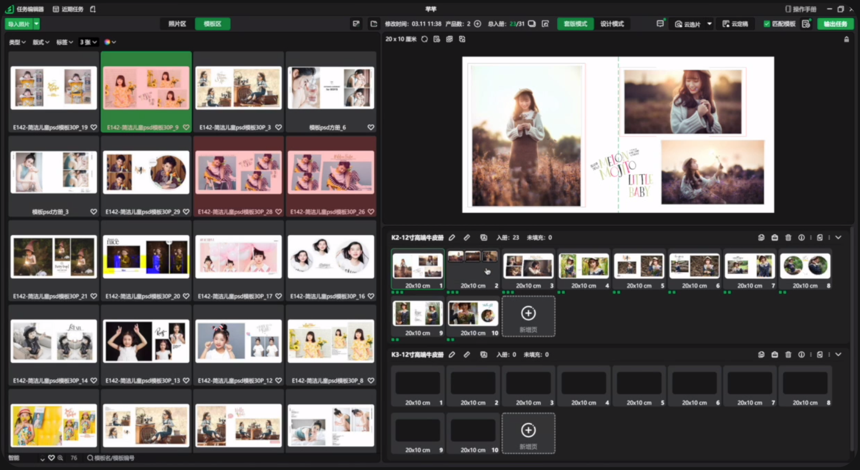Switch to 设计模式 mode
The image size is (860, 470).
[x=612, y=24]
